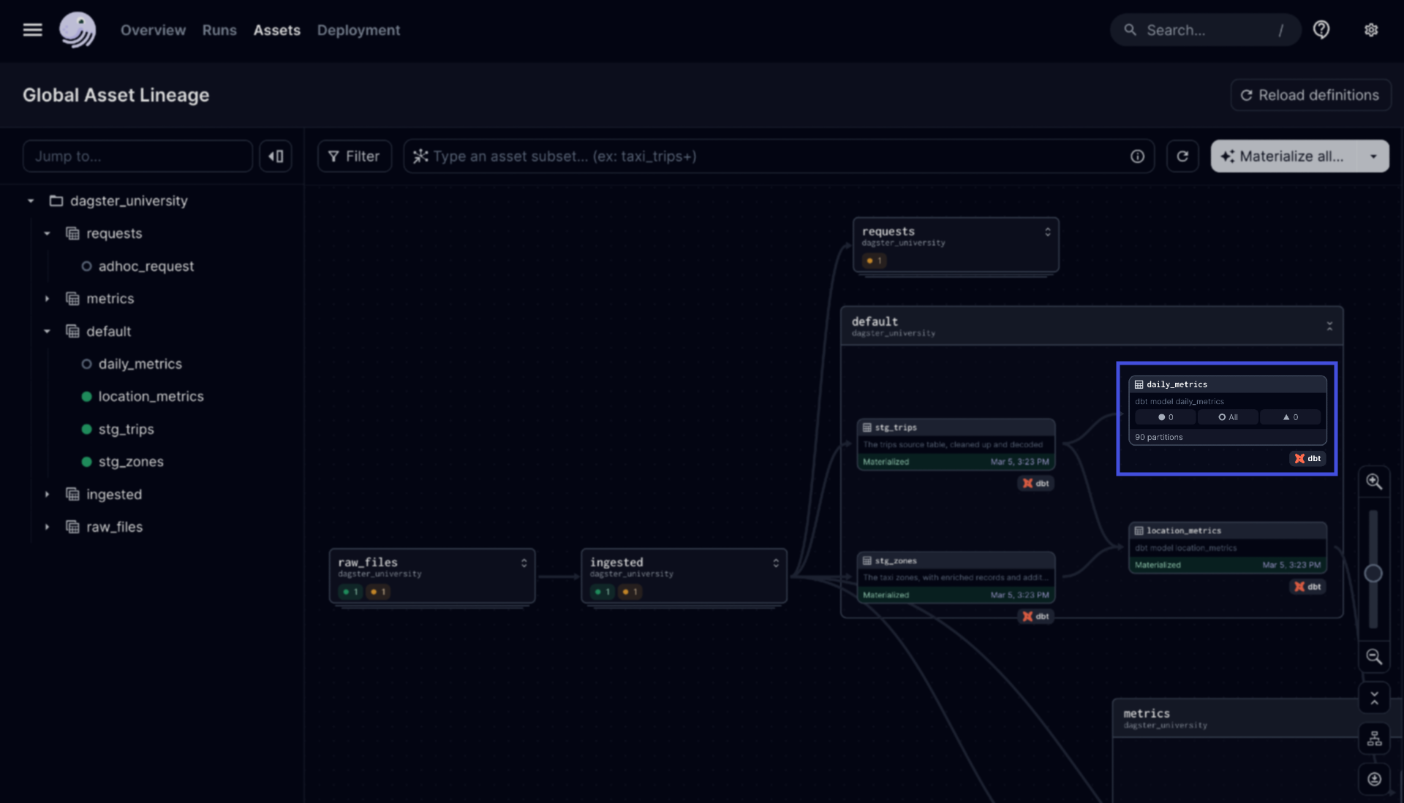Viewport: 1404px width, 803px height.
Task: Select location_metrics in the sidebar tree
Action: (x=151, y=397)
